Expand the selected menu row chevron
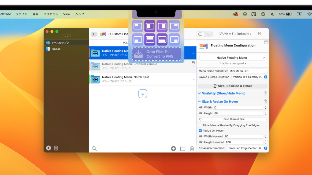Image resolution: width=312 pixels, height=175 pixels. coord(194,53)
